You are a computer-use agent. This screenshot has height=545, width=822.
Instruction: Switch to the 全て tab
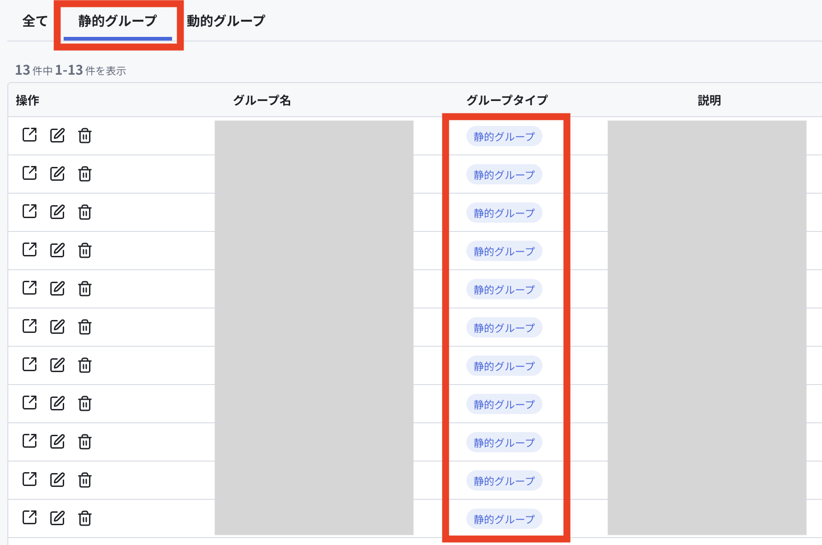coord(35,21)
